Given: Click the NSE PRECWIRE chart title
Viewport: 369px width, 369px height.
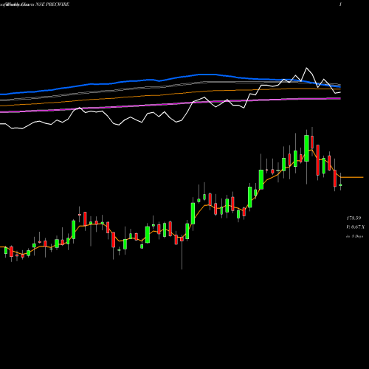Looking at the screenshot, I should click(52, 4).
